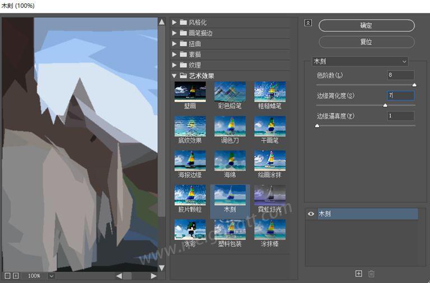Image resolution: width=430 pixels, height=283 pixels.
Task: Expand the 风格化 folder
Action: coord(174,22)
